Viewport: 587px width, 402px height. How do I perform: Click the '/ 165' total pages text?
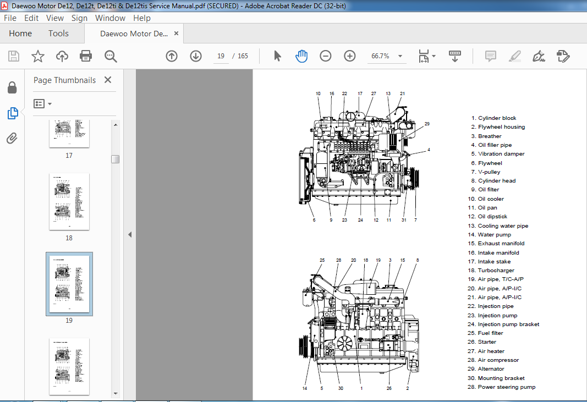(240, 56)
